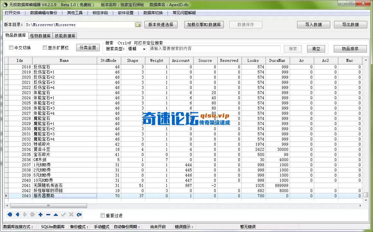
Task: Add a new record with the plus icon
Action: point(41,215)
